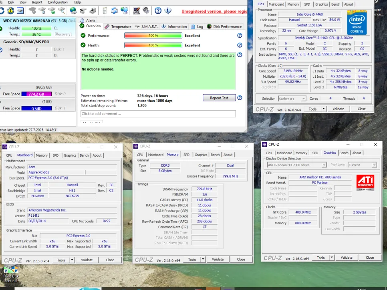Open Tools dropdown arrow in CPU-Z Mainboard window

click(72, 260)
